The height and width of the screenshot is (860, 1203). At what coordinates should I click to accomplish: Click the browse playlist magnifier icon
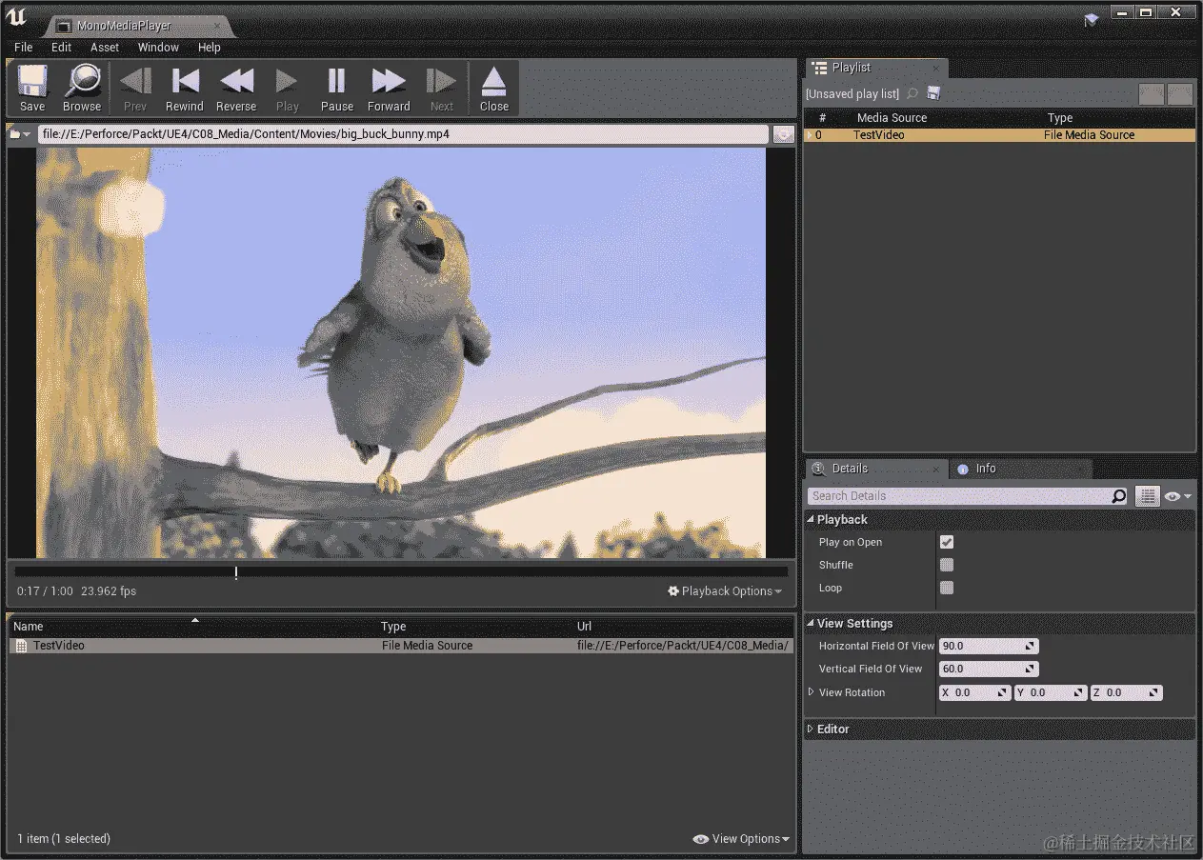coord(912,93)
